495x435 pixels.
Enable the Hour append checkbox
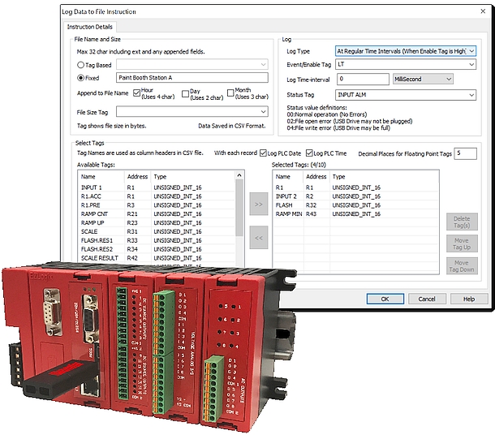point(136,93)
